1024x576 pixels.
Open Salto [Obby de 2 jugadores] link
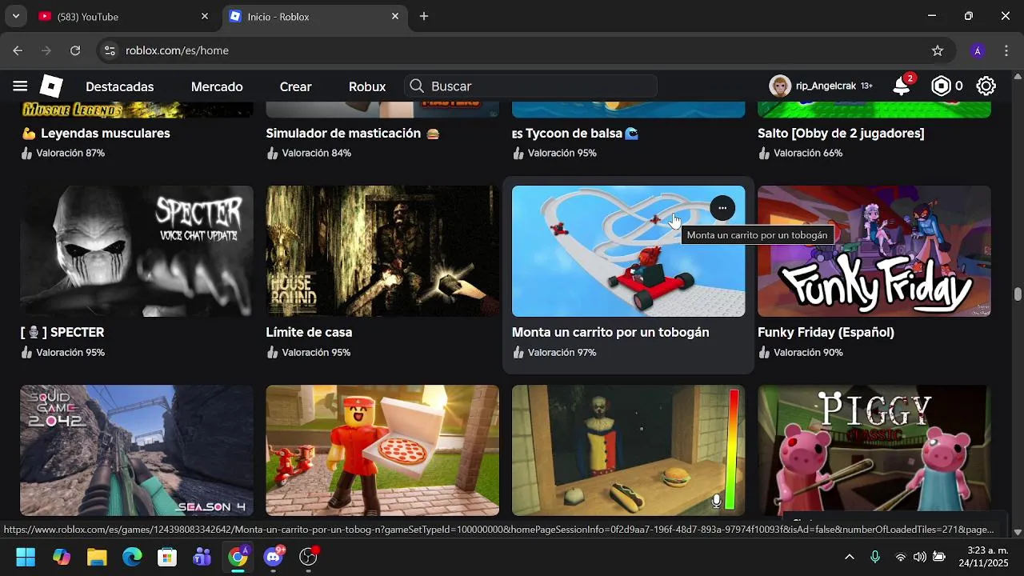point(841,133)
